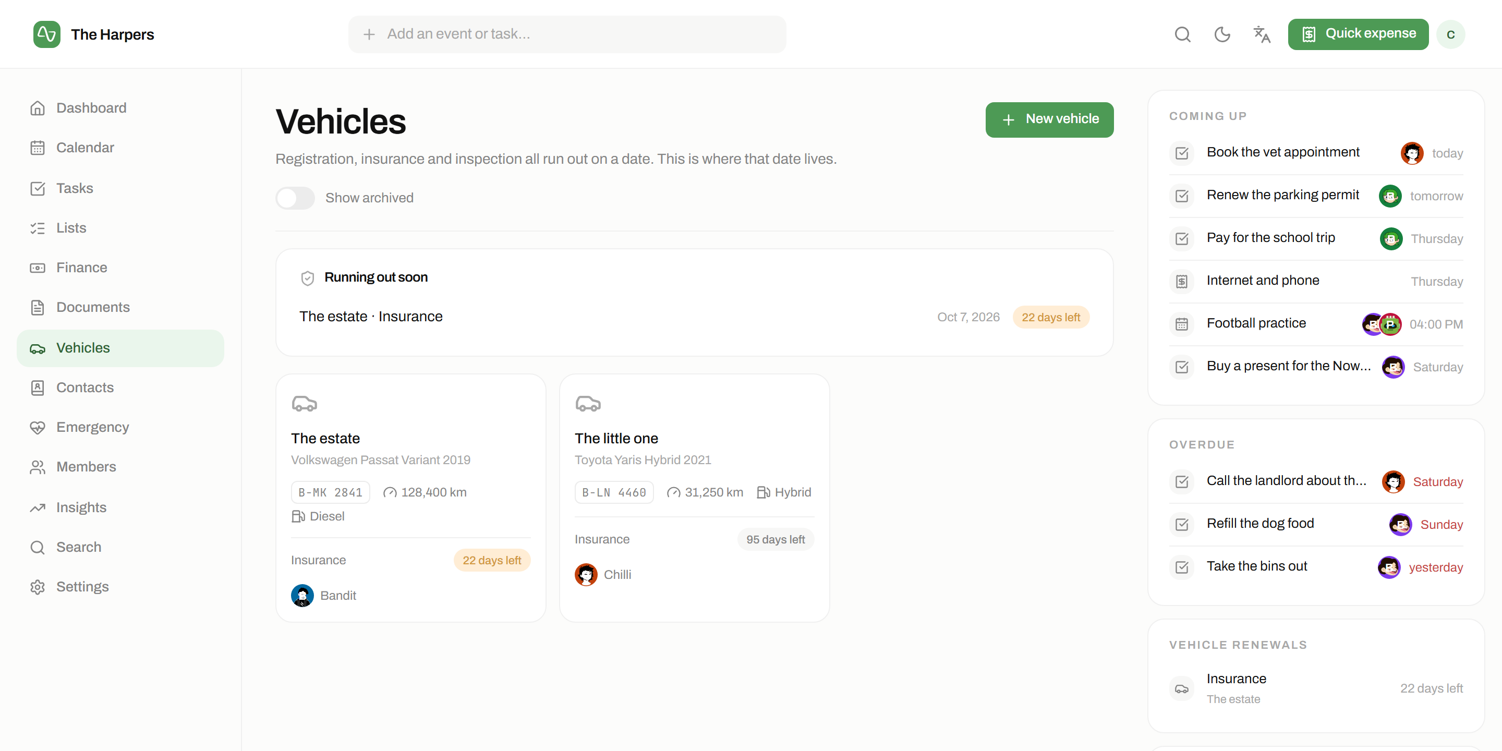
Task: Open The estate vehicle card title
Action: coord(325,439)
